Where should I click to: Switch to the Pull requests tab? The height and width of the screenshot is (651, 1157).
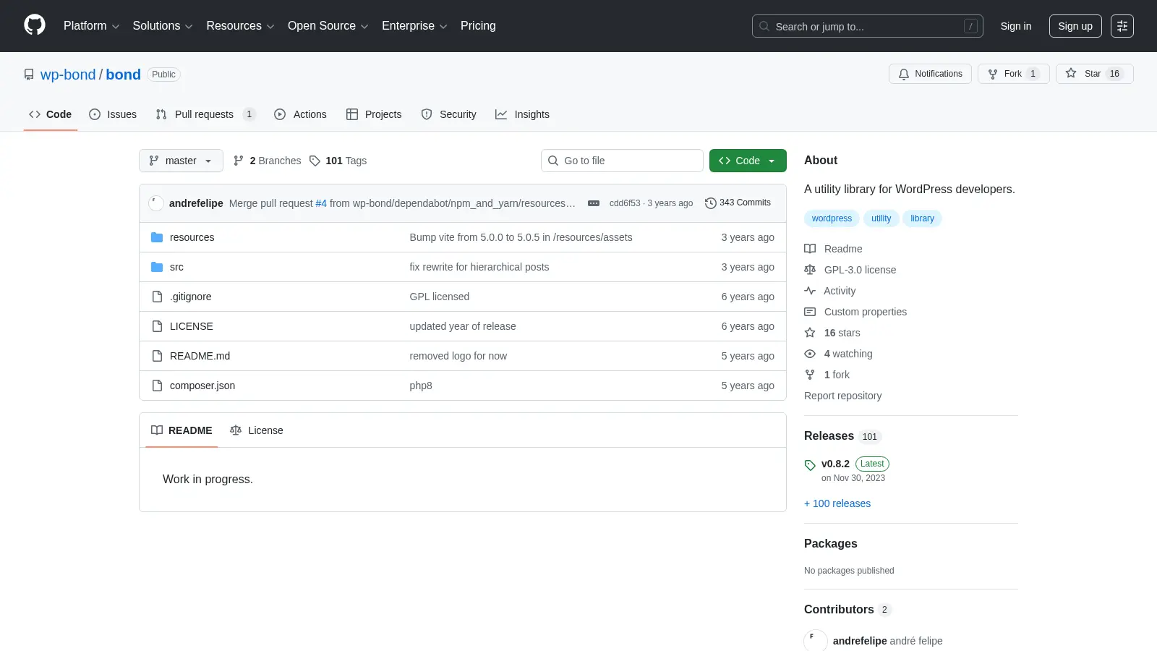205,114
